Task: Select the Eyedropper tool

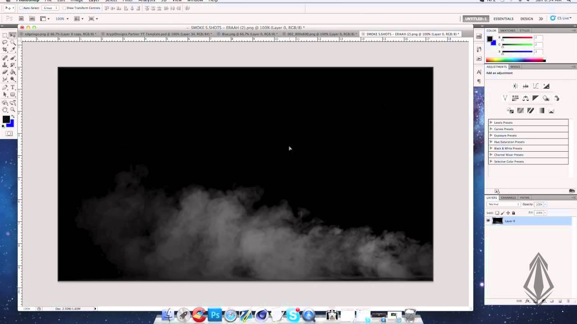Action: point(13,49)
